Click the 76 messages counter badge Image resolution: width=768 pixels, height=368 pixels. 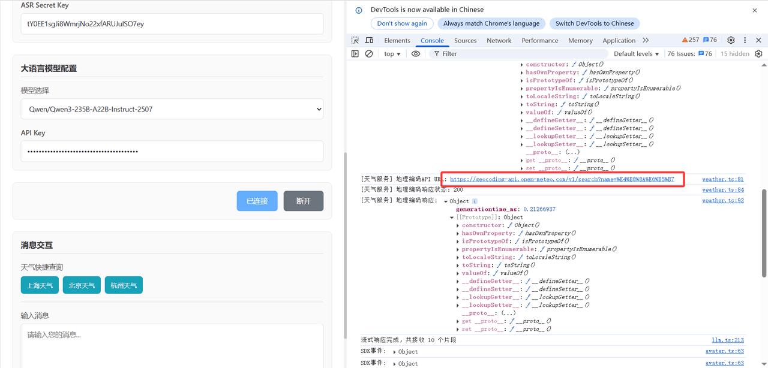pos(710,40)
